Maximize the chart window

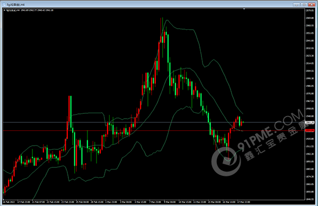pos(304,4)
